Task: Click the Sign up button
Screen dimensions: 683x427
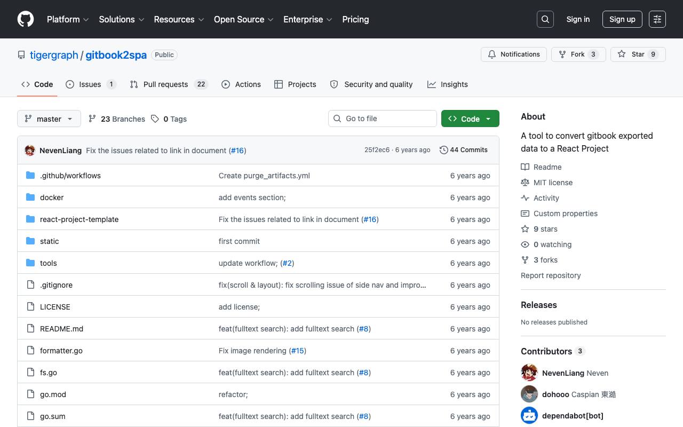Action: tap(622, 19)
